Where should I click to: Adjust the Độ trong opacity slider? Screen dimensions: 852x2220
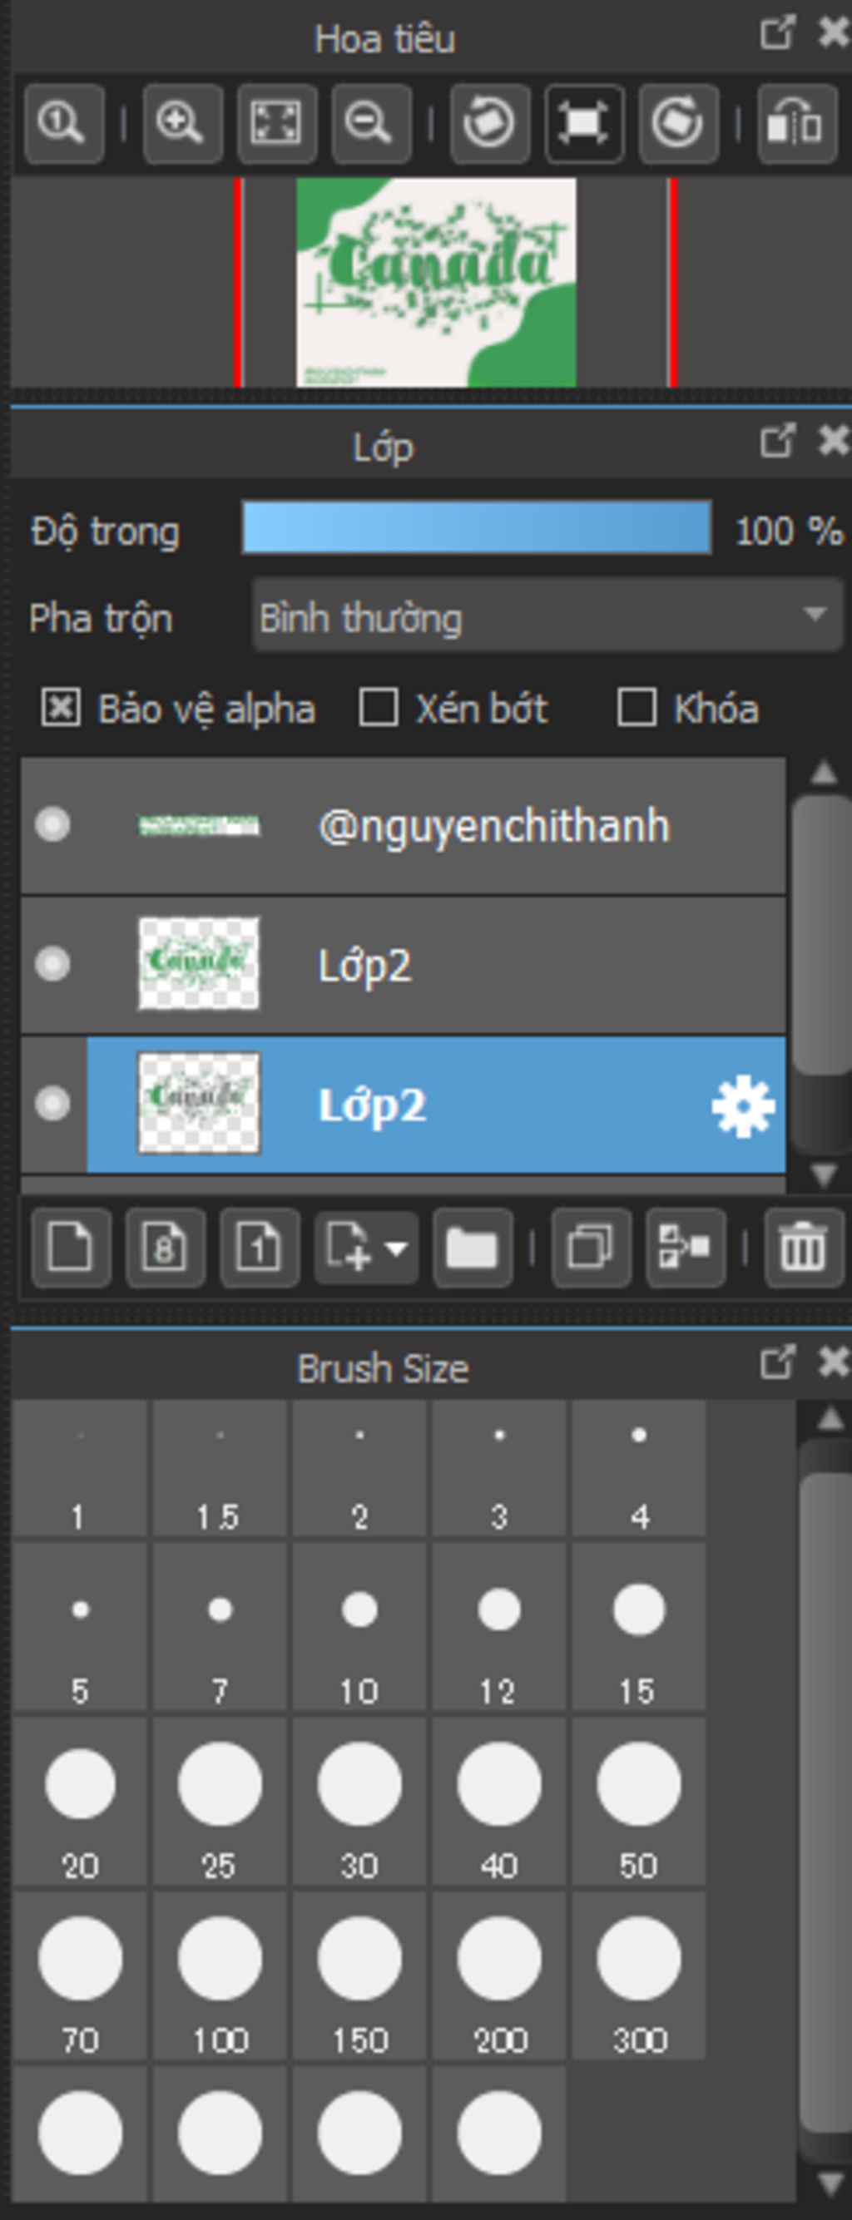point(476,528)
